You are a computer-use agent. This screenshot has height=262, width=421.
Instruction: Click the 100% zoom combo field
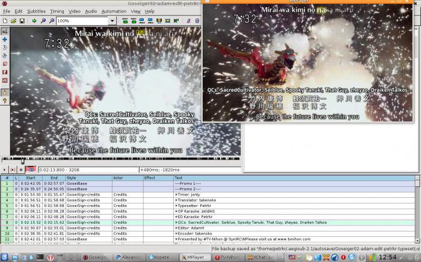tap(82, 20)
